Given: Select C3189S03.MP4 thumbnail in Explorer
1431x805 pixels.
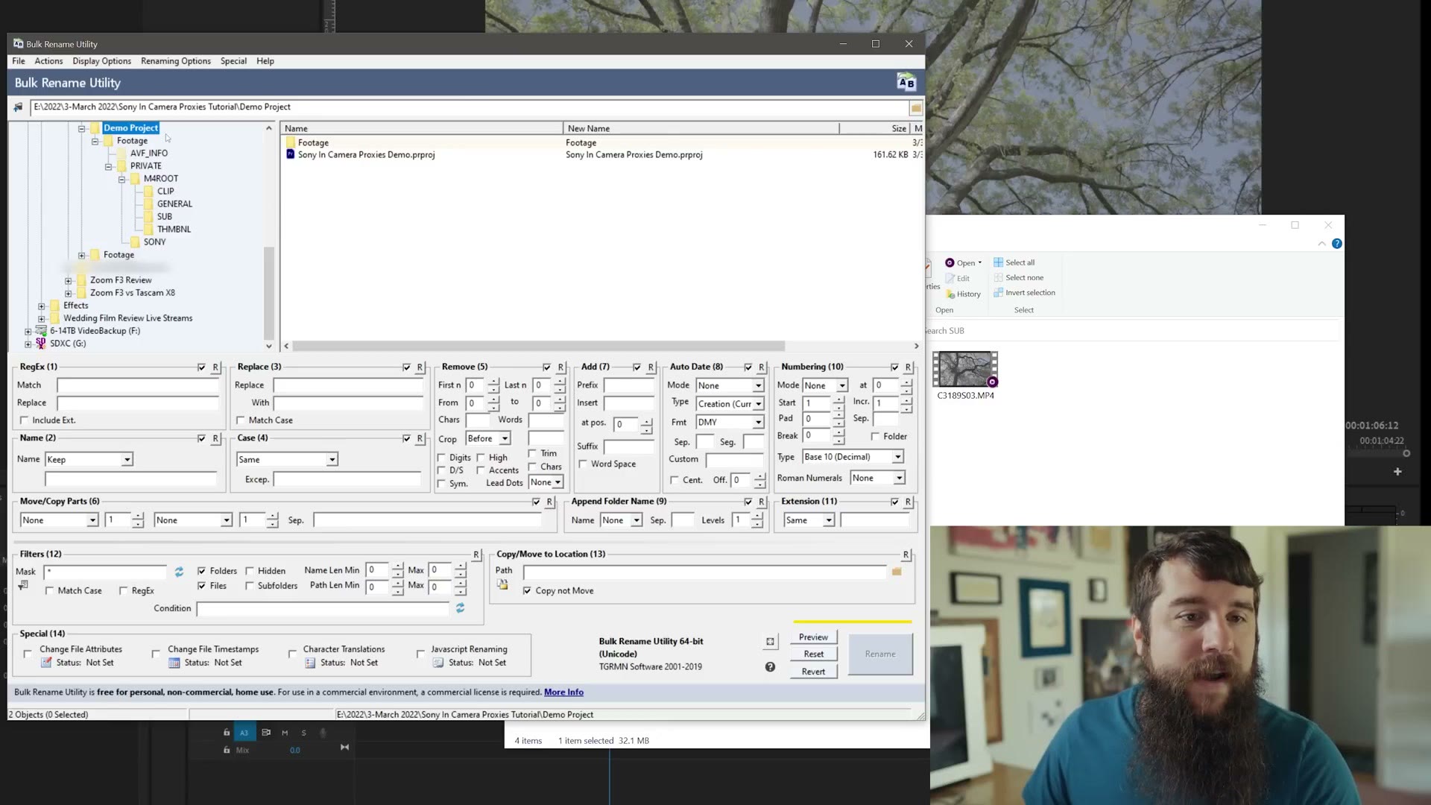Looking at the screenshot, I should (x=965, y=370).
